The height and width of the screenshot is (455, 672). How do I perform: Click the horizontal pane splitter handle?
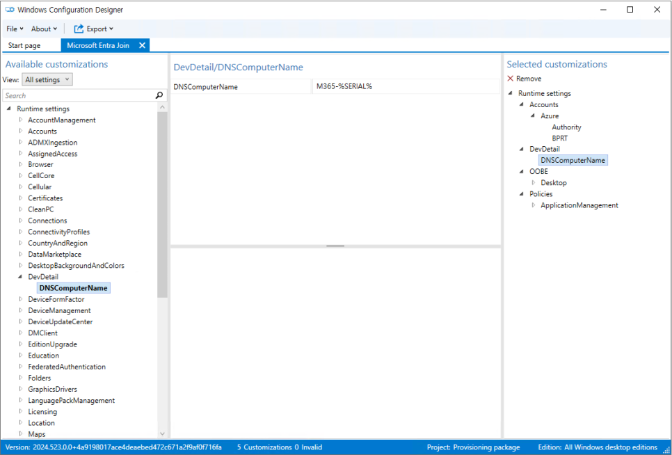pos(335,246)
